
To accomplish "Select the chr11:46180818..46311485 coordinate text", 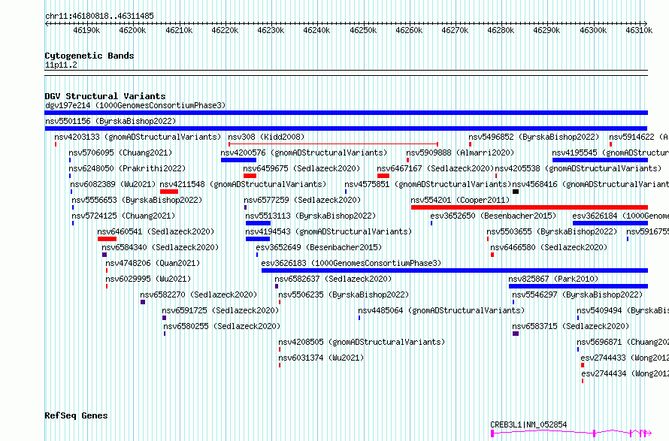I will tap(99, 16).
